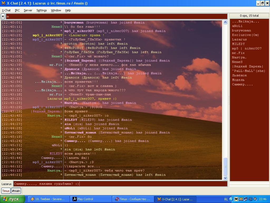Click the Lazarus nickname button beside input

tap(7, 184)
